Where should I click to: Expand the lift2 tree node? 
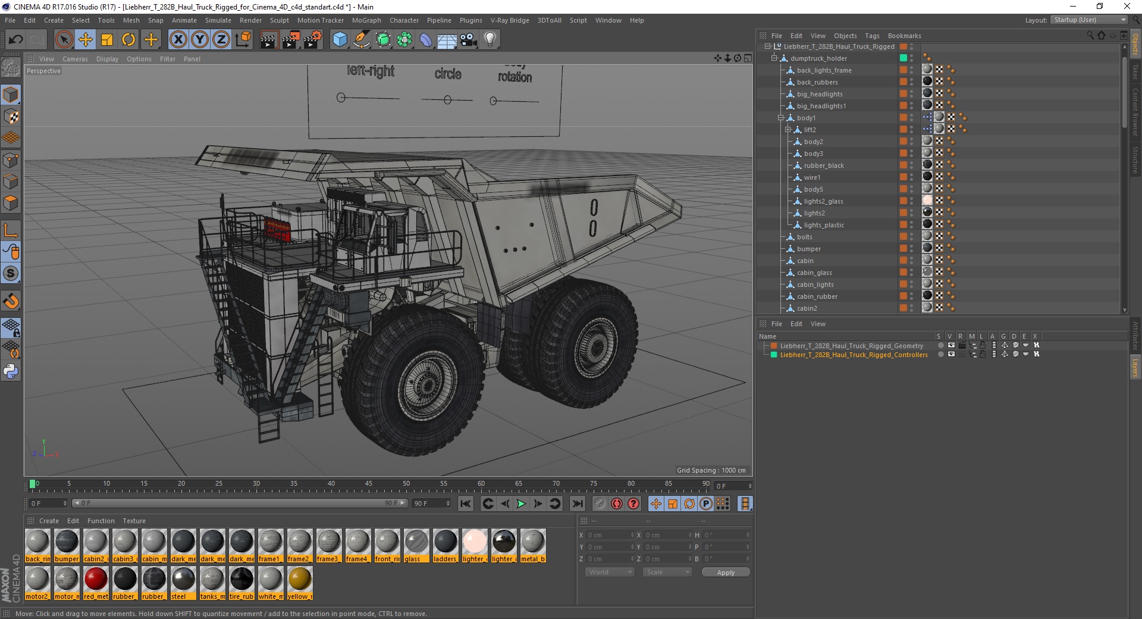point(788,130)
